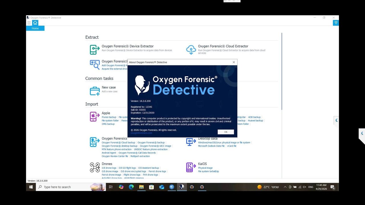Open the Windows Start menu
Viewport: 365px width, 205px height.
(x=31, y=187)
